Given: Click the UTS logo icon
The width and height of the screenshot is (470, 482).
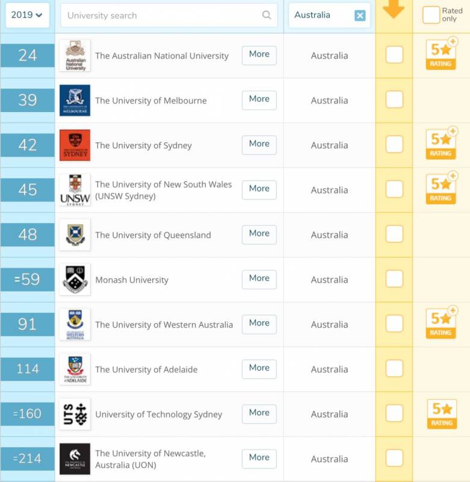Looking at the screenshot, I should click(x=75, y=414).
